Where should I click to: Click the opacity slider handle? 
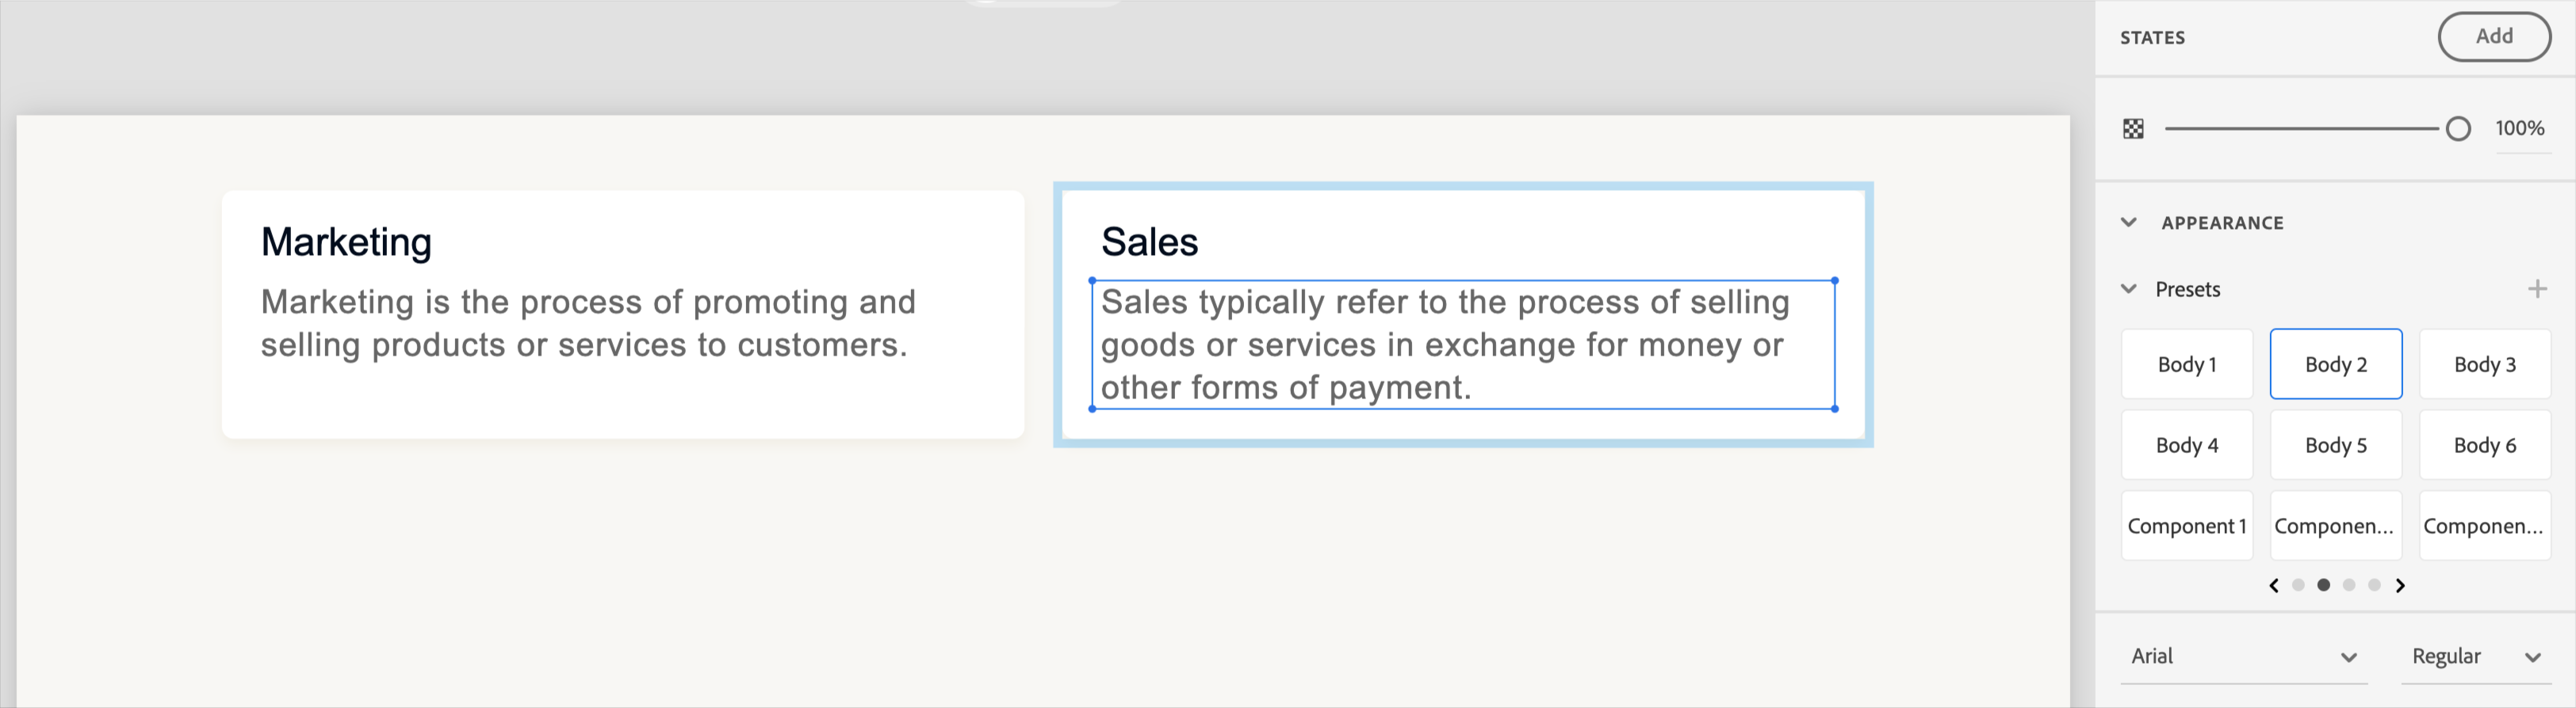coord(2458,129)
